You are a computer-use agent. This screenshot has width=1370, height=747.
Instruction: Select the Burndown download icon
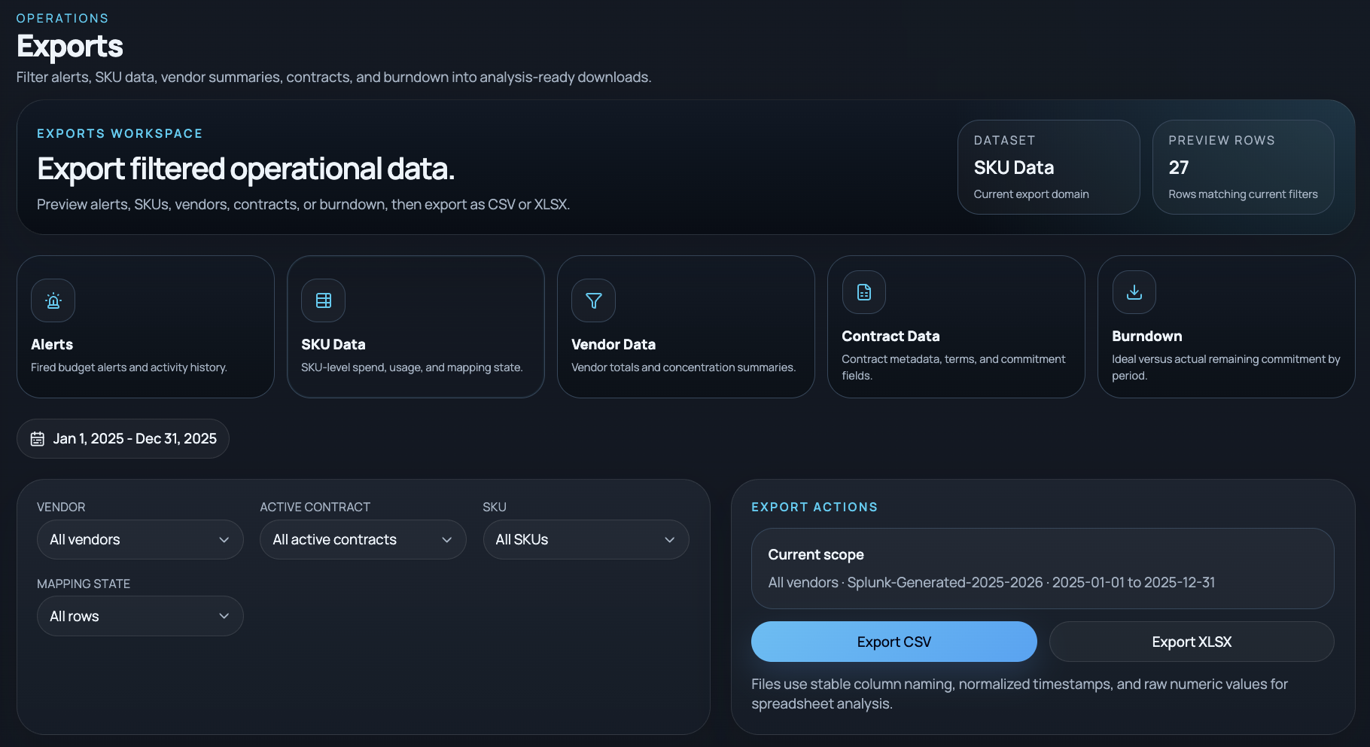pyautogui.click(x=1134, y=292)
